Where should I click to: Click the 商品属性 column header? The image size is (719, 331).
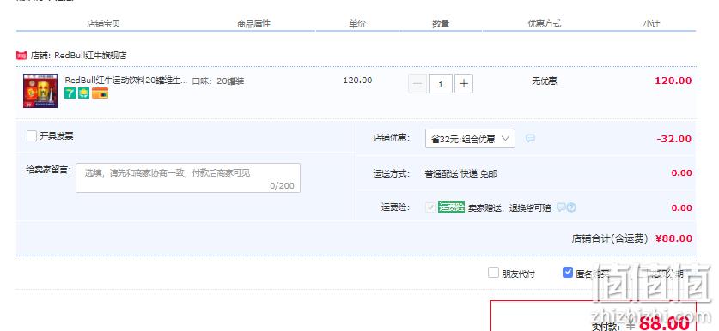click(253, 24)
